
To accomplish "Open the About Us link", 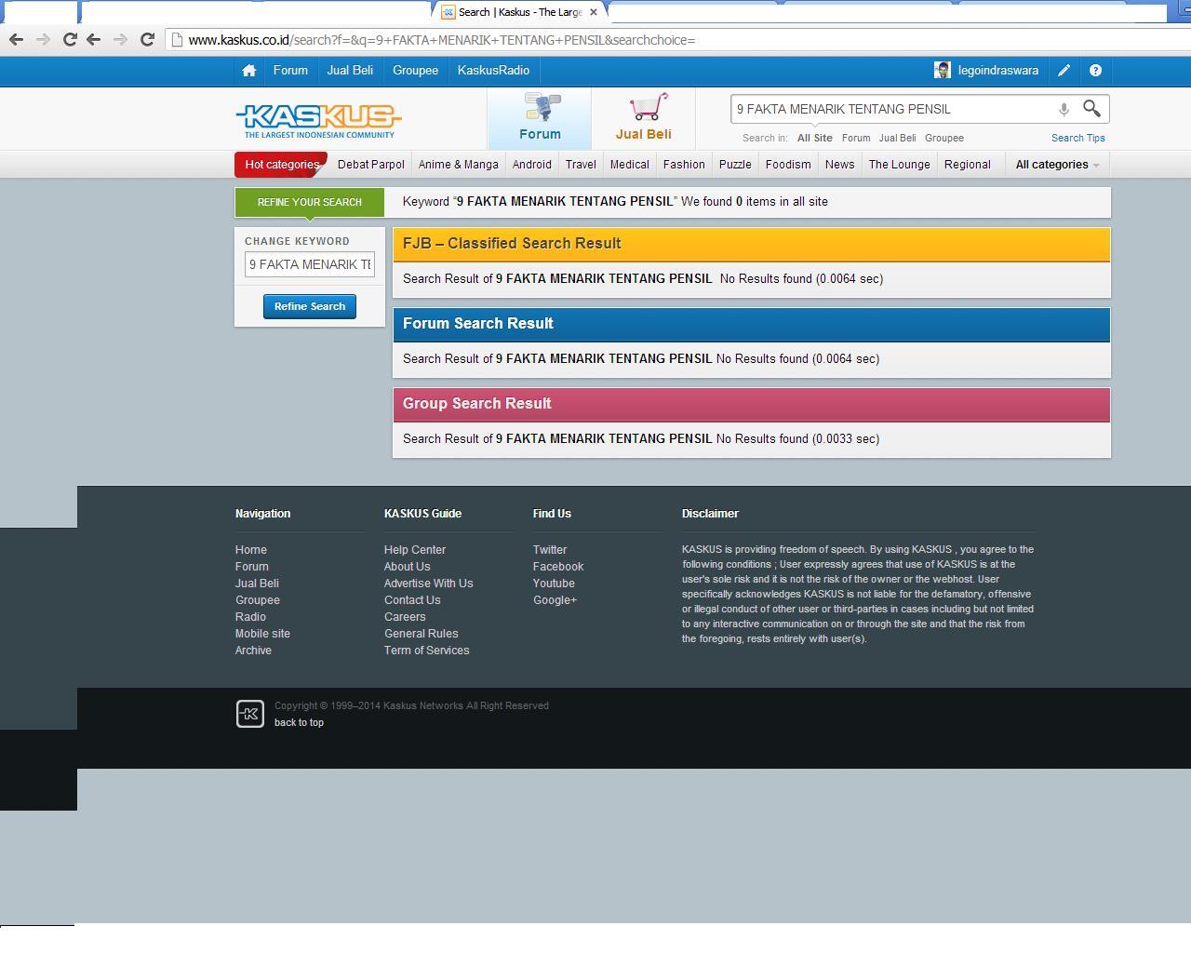I will [x=408, y=567].
